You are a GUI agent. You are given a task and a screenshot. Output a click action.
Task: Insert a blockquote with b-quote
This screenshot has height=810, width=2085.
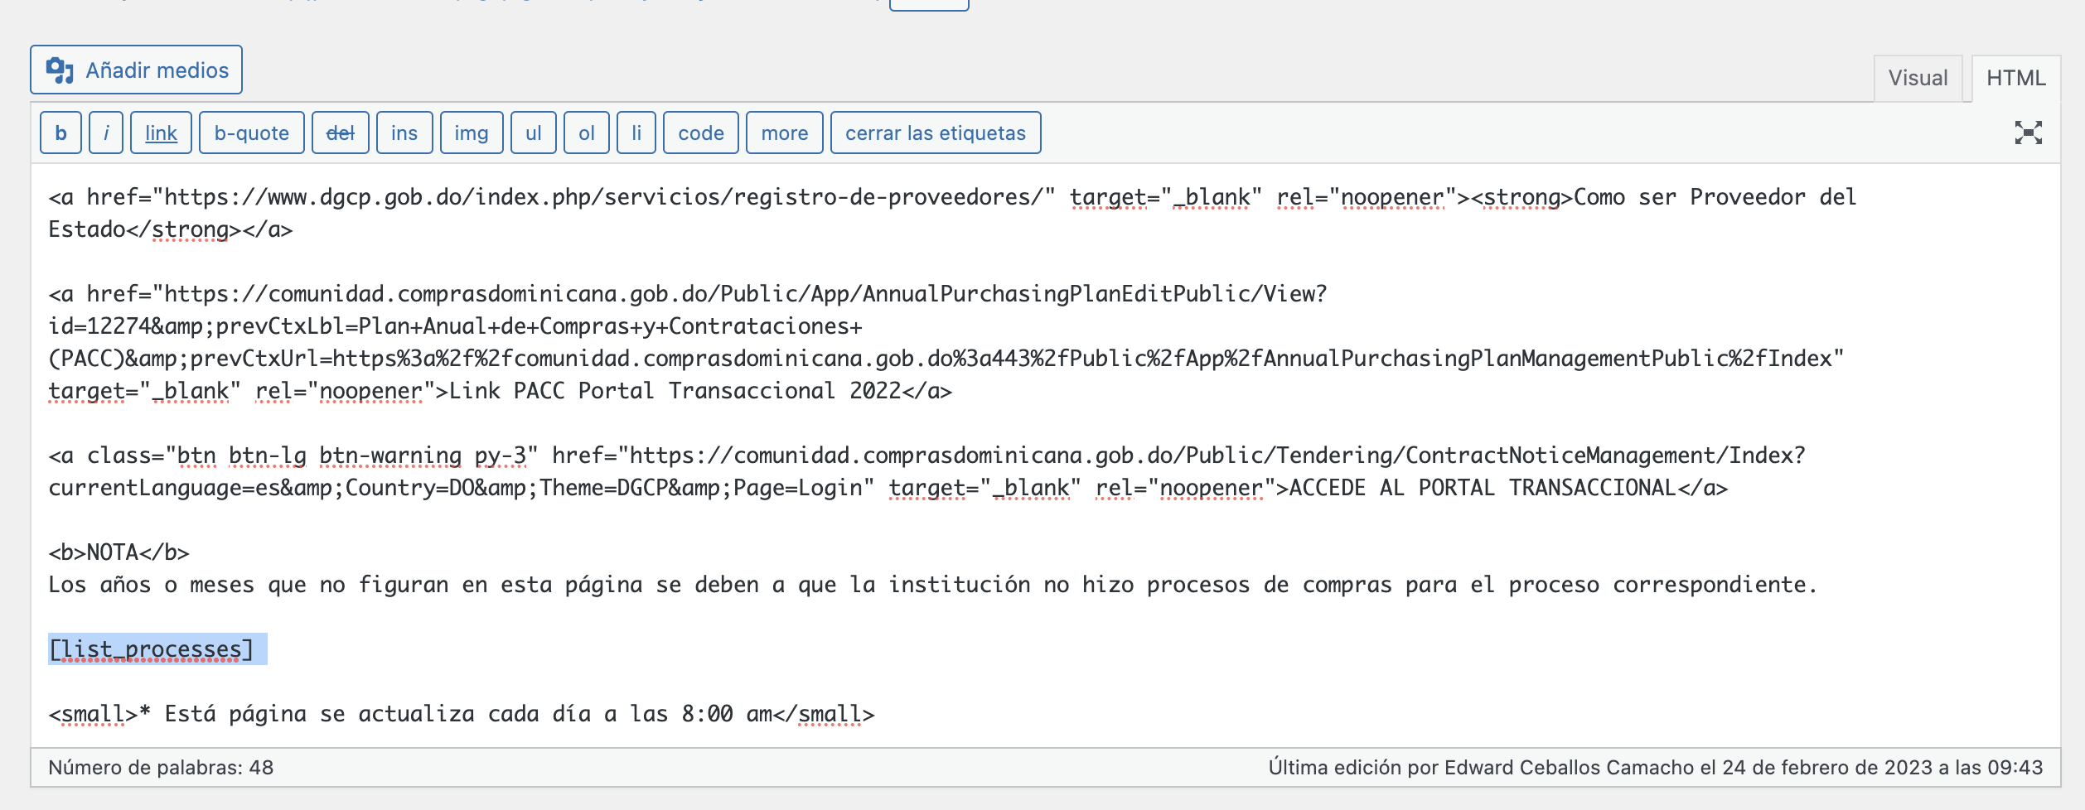[x=250, y=133]
